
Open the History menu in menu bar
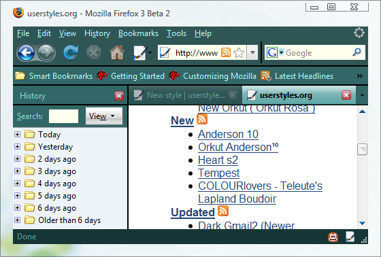tap(97, 33)
